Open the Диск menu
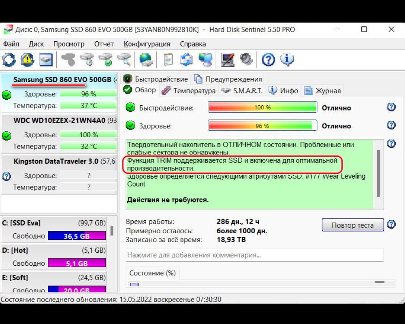Image resolution: width=405 pixels, height=324 pixels. tap(36, 44)
